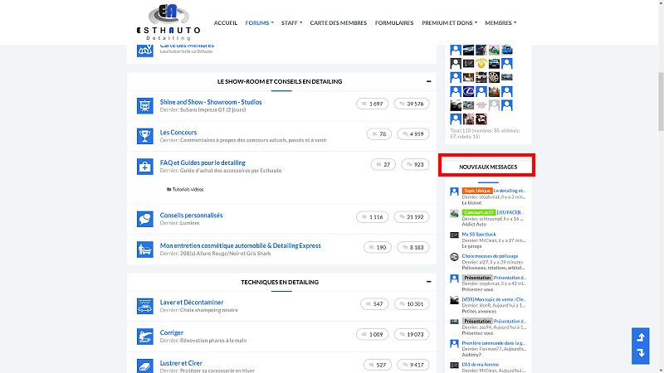Expand the Membres dropdown menu

coord(500,23)
